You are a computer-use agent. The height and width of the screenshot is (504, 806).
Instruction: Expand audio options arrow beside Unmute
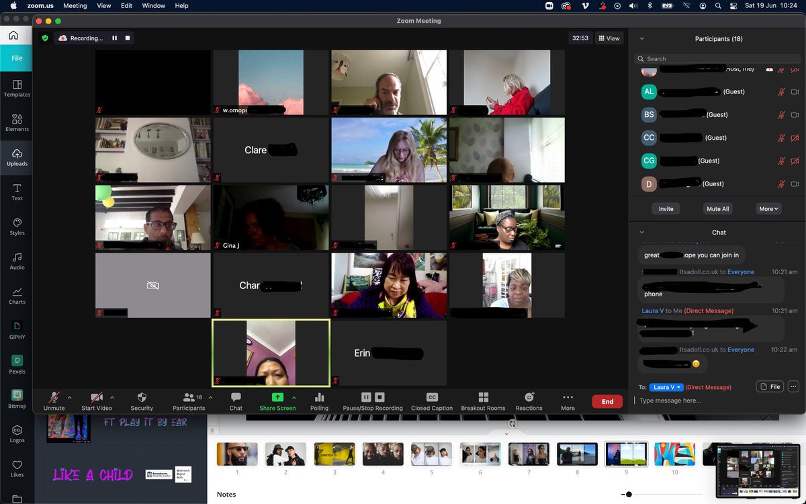(69, 397)
